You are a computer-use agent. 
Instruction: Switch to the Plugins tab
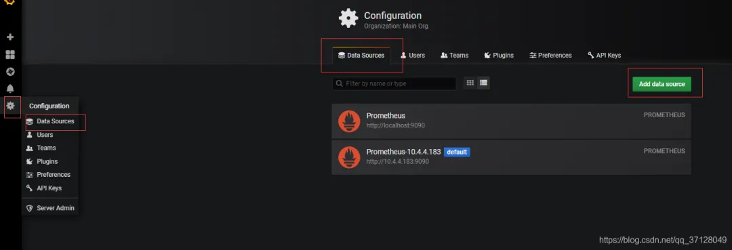click(x=499, y=55)
